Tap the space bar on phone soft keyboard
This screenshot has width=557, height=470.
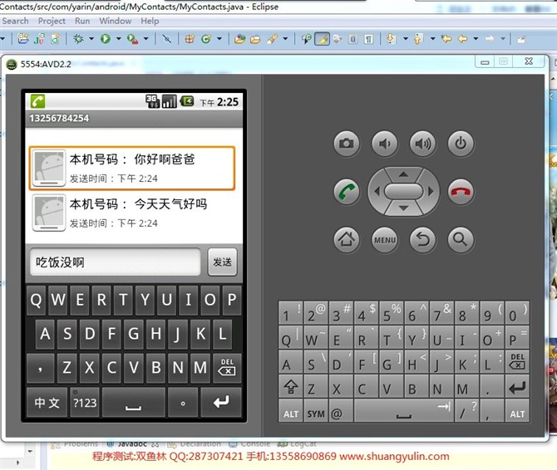click(134, 402)
